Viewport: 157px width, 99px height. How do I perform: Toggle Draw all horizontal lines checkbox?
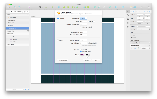click(x=81, y=46)
